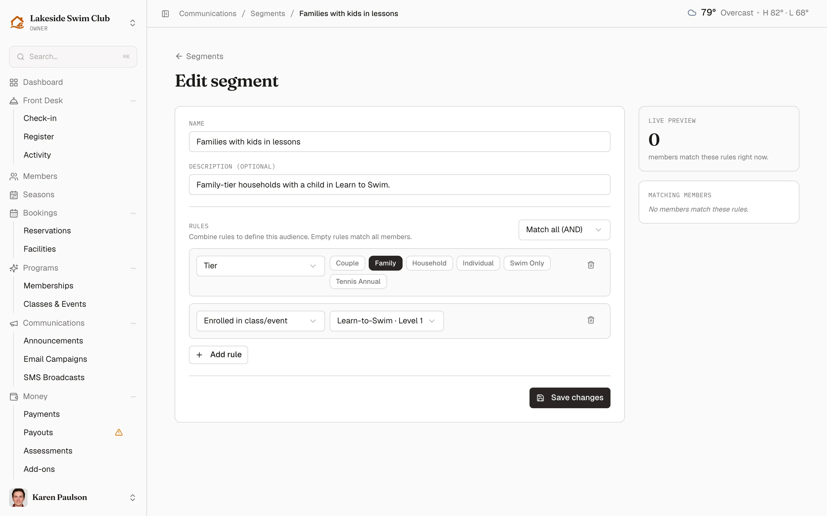The width and height of the screenshot is (827, 516).
Task: Open the Enrolled in class/event dropdown
Action: click(x=260, y=321)
